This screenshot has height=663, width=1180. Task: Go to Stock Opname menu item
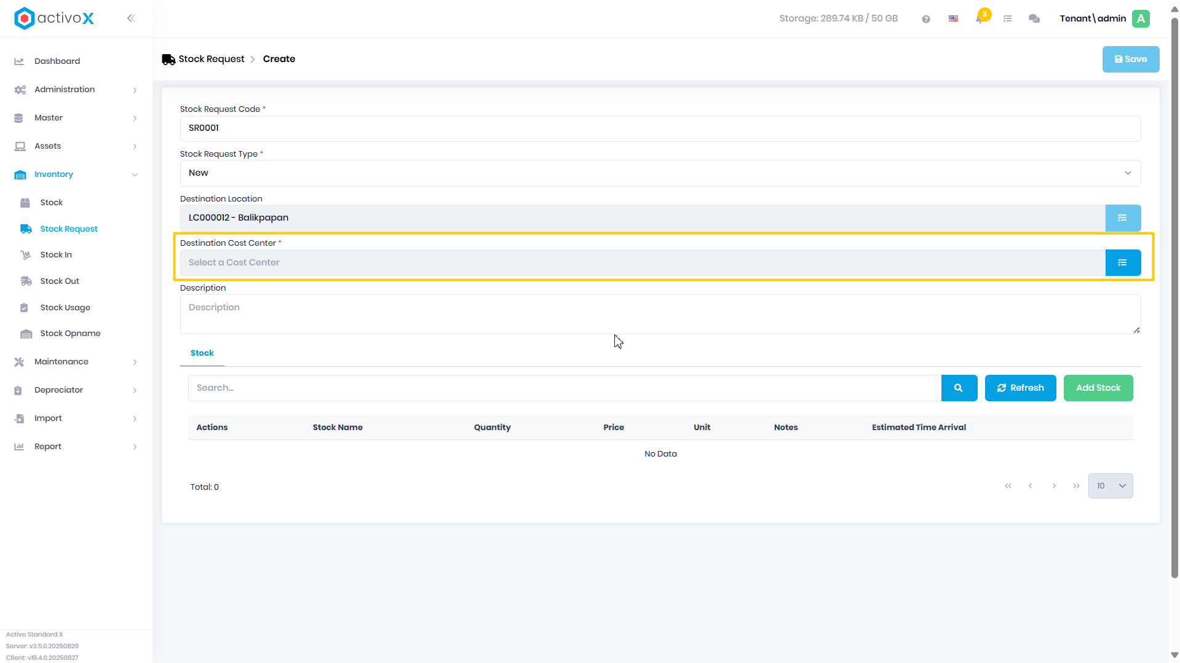[x=70, y=334]
